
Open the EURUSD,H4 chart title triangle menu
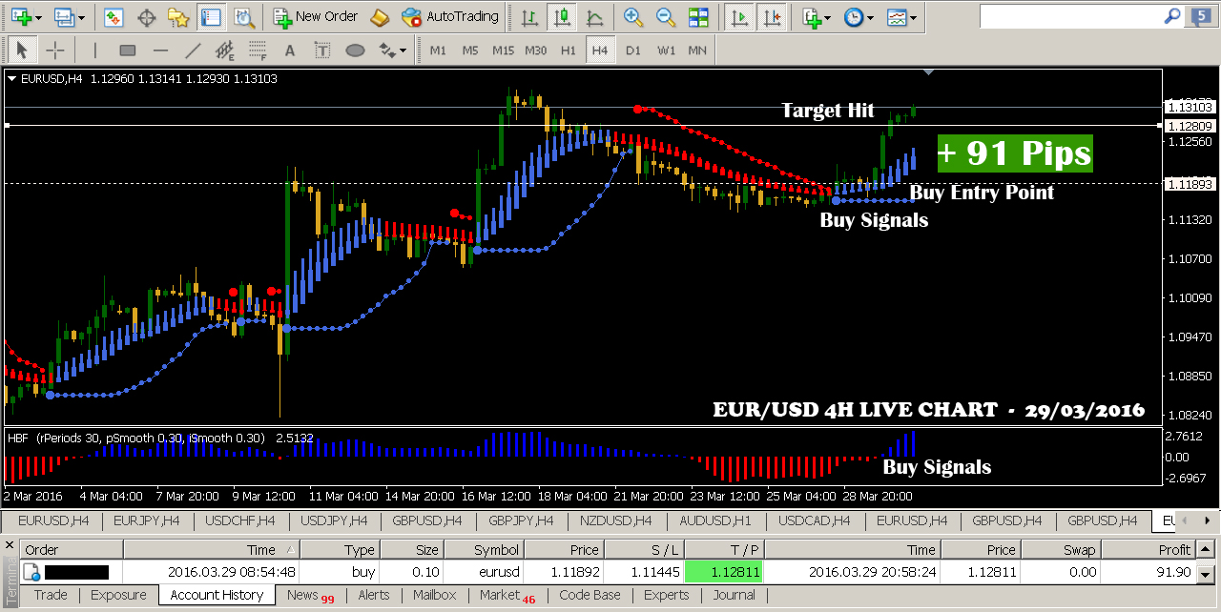[12, 79]
